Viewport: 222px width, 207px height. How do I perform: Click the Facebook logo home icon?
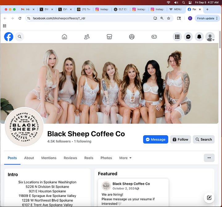pos(9,37)
